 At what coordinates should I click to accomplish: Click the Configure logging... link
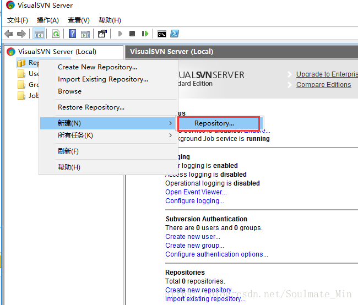[x=194, y=201]
